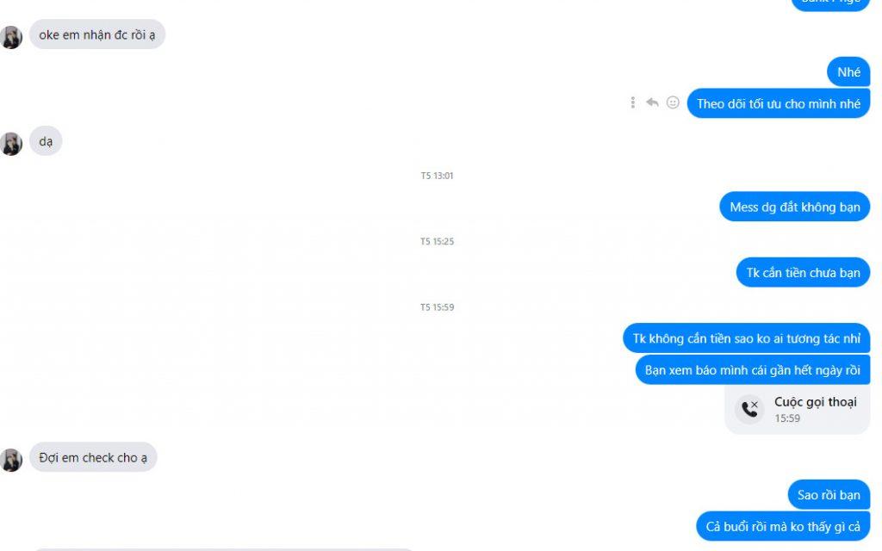Viewport: 882px width, 551px height.
Task: Click 'Mess dg đắt không bạn' bubble
Action: (795, 207)
